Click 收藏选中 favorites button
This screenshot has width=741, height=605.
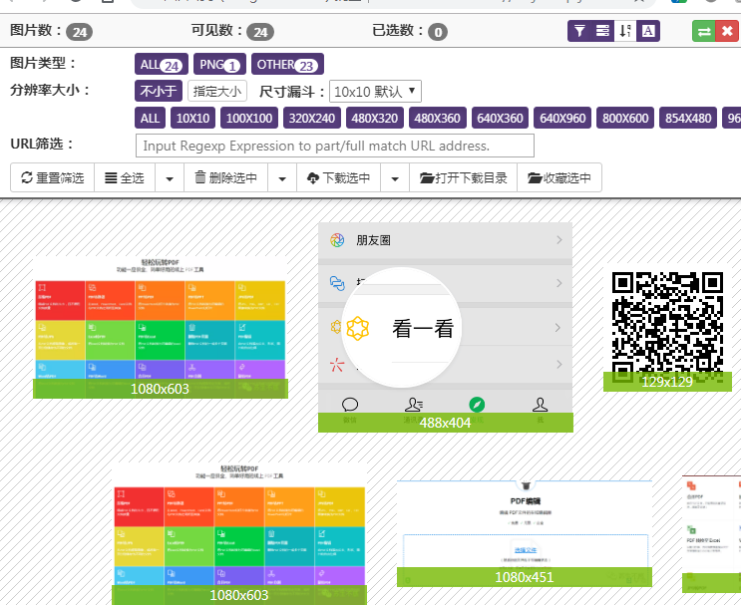click(x=559, y=177)
